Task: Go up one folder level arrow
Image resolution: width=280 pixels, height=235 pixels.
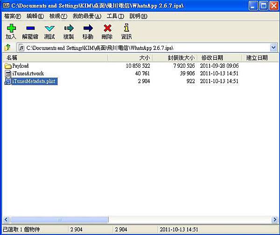Action: [x=7, y=48]
